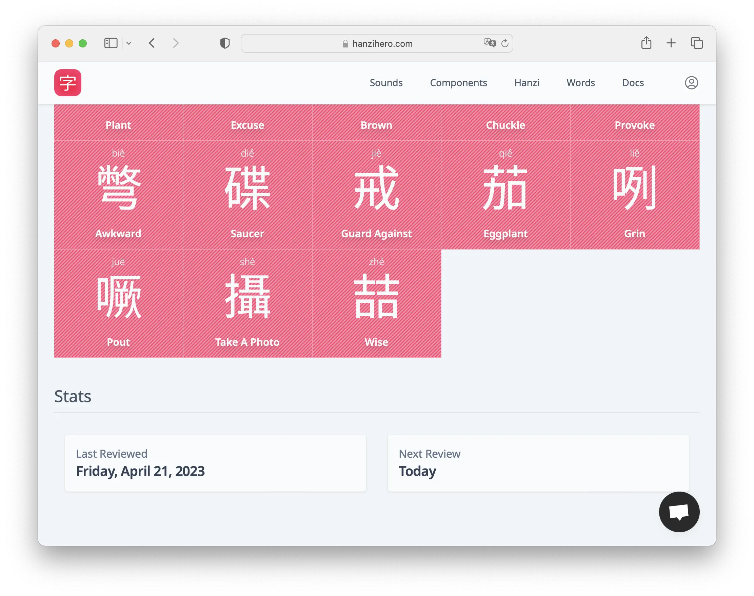Viewport: 754px width, 596px height.
Task: Go forward with the forward arrow
Action: (x=176, y=43)
